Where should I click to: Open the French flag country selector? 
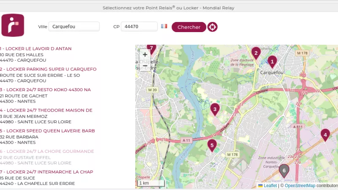[x=164, y=26]
